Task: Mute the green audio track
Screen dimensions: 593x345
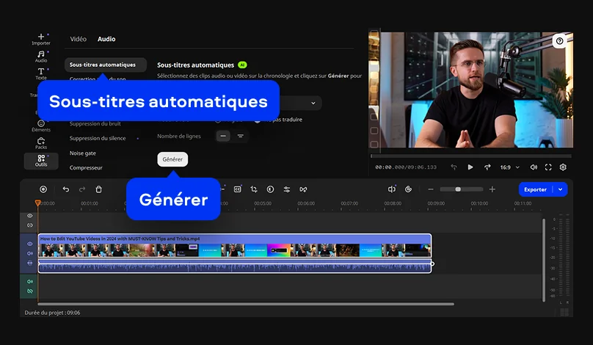Action: coord(30,281)
